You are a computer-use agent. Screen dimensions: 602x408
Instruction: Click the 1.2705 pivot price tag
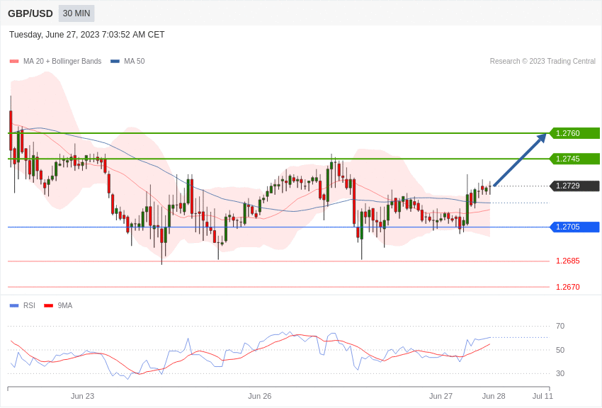pyautogui.click(x=574, y=227)
